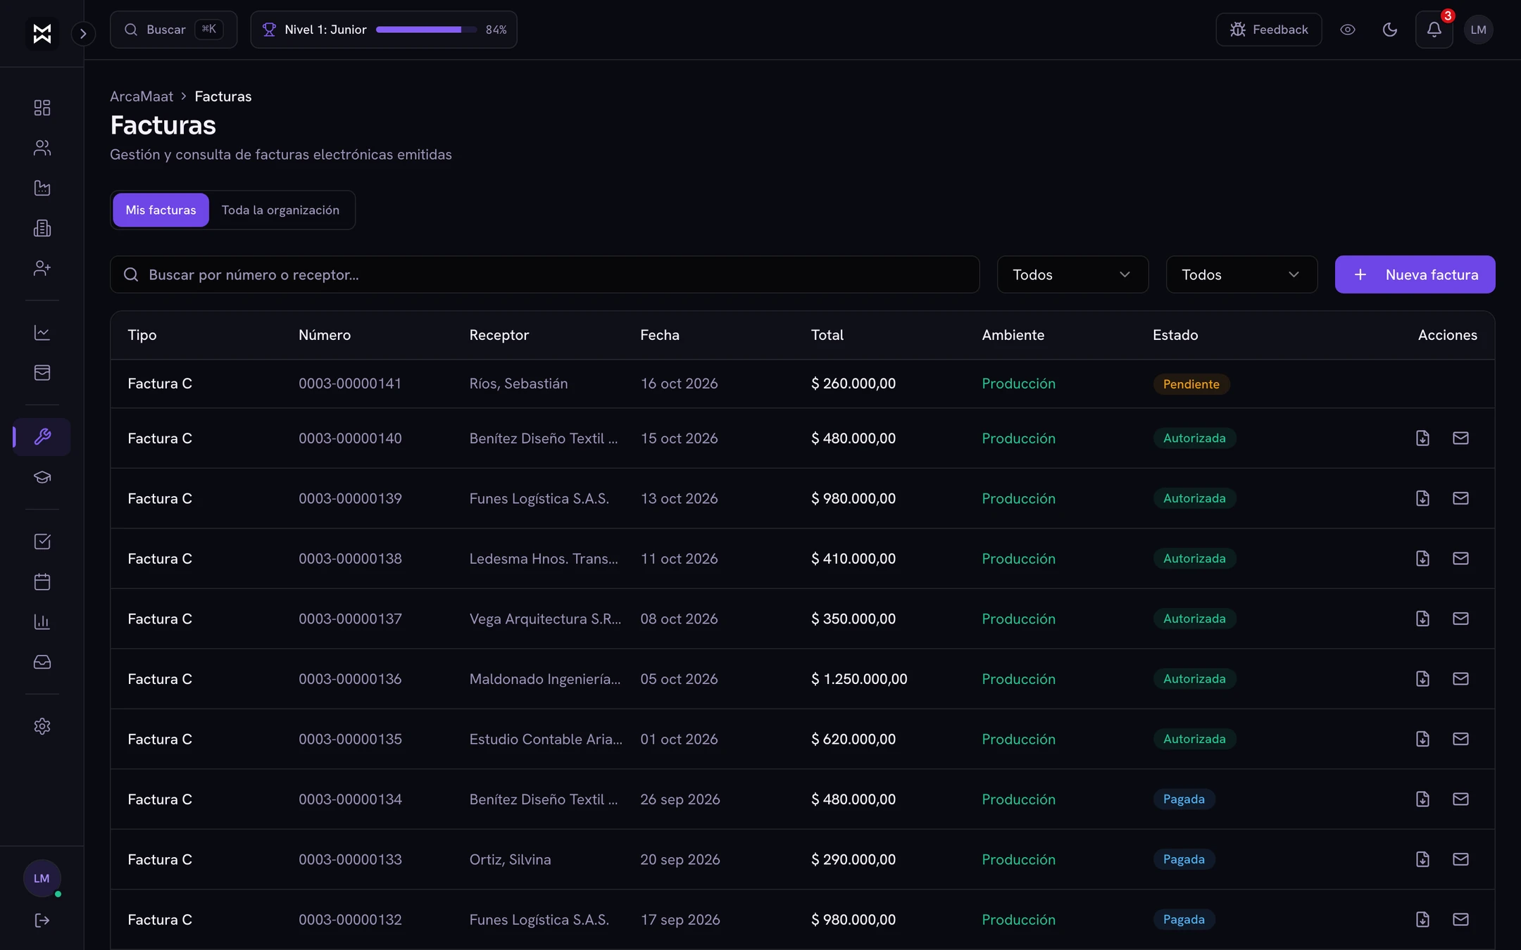Viewport: 1521px width, 950px height.
Task: Open the dashboard grid icon in sidebar
Action: coord(42,108)
